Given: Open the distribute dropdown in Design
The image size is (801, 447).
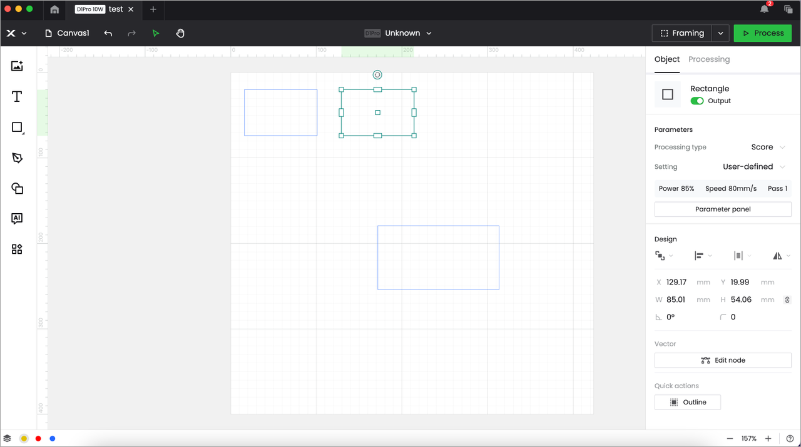Looking at the screenshot, I should coord(742,256).
